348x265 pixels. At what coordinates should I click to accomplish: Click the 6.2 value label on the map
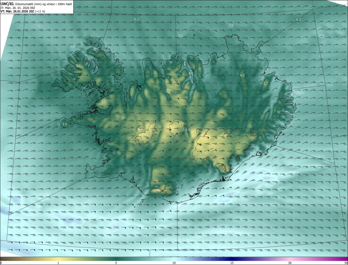pos(299,20)
